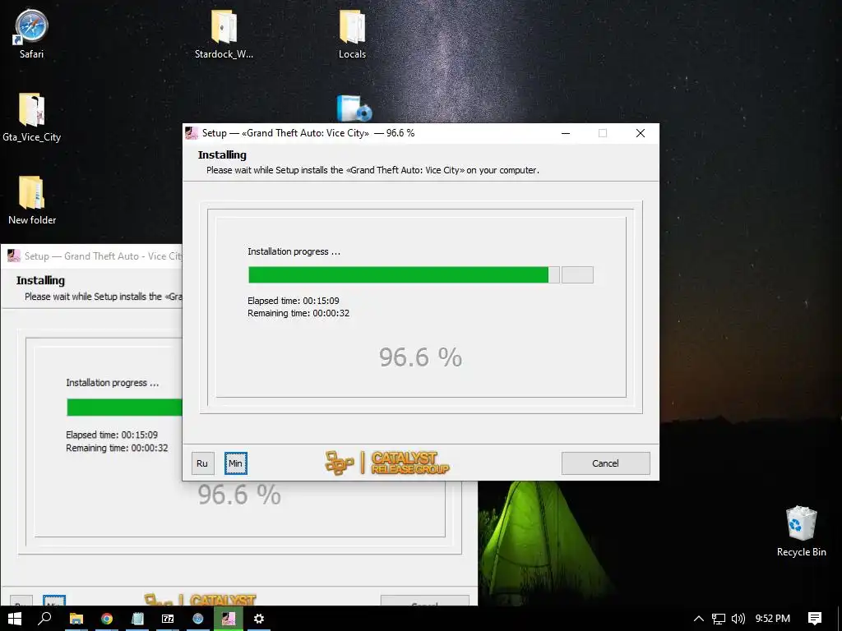The width and height of the screenshot is (842, 631).
Task: Switch to GTA setup taskbar icon
Action: pos(229,619)
